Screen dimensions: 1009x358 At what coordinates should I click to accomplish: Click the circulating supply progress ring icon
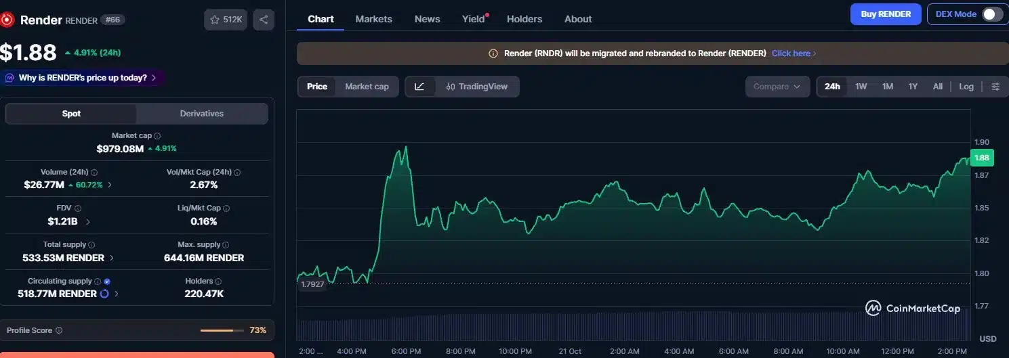(x=104, y=294)
